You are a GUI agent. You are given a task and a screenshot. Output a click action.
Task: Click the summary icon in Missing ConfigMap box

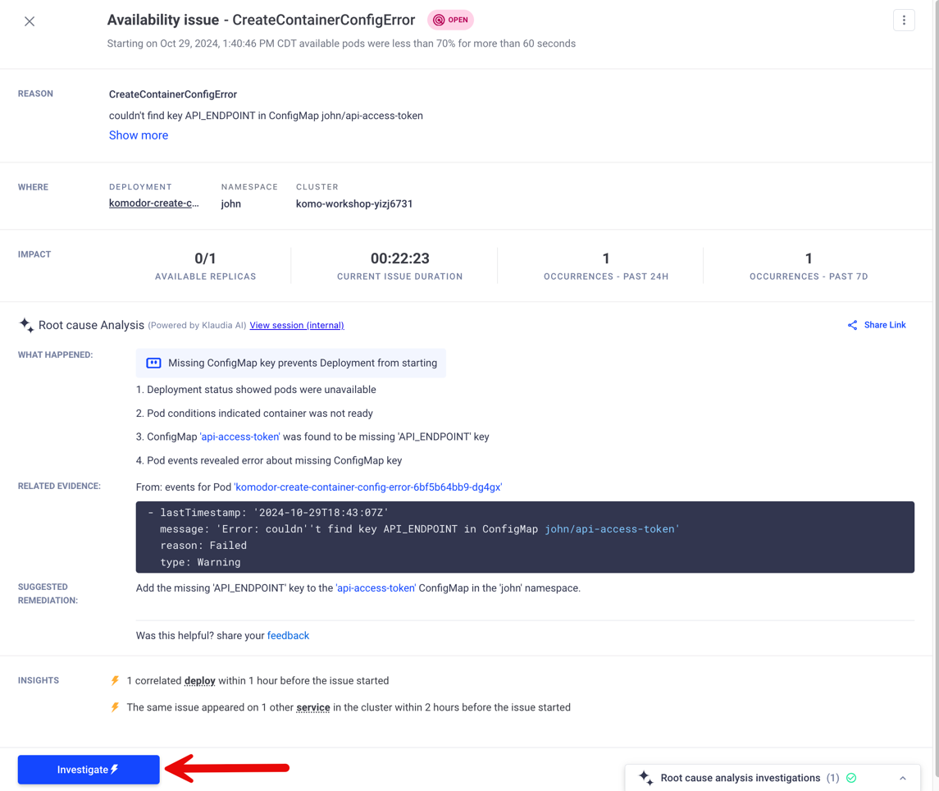(154, 363)
